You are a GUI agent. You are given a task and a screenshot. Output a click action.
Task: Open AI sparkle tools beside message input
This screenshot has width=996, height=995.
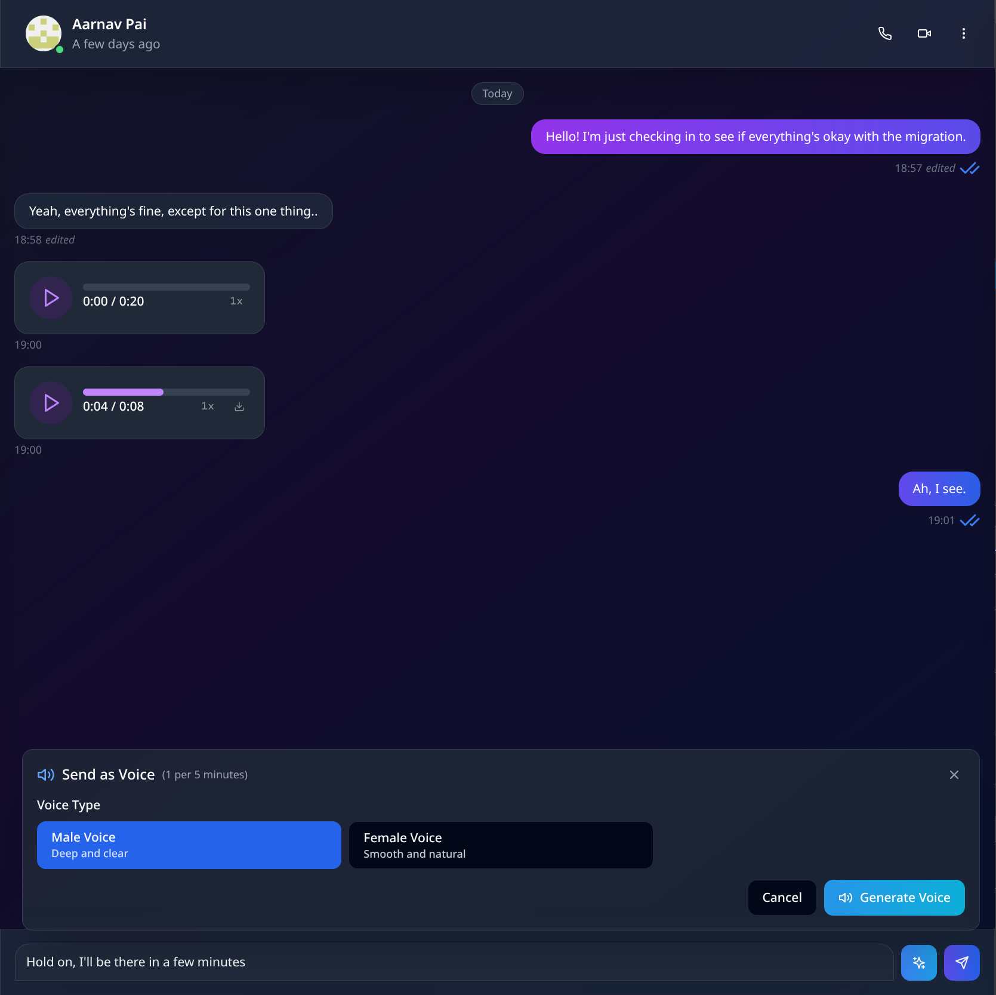pyautogui.click(x=919, y=963)
